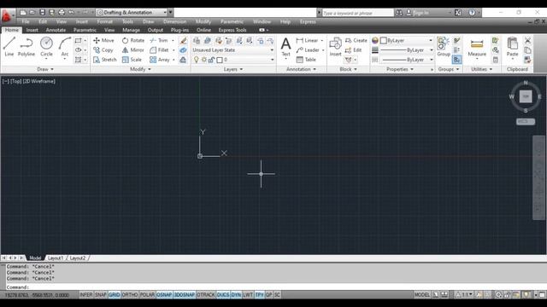Viewport: 547px width, 307px height.
Task: Click the Sign In button
Action: (x=418, y=13)
